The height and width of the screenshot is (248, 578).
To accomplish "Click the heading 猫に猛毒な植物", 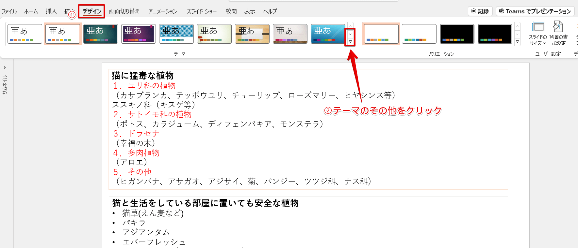I will (x=143, y=76).
